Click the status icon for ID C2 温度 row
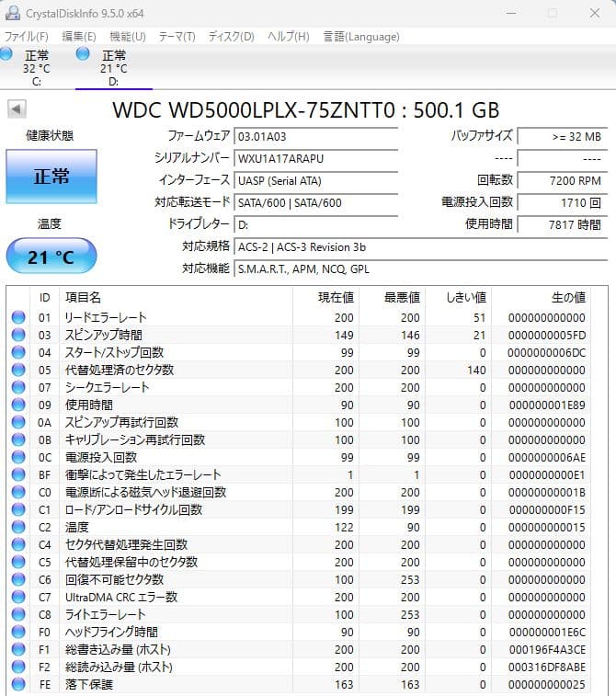Screen dimensions: 616x696 [x=18, y=527]
